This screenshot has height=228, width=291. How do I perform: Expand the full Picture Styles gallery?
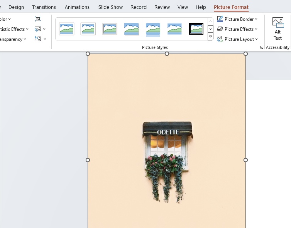click(x=210, y=37)
